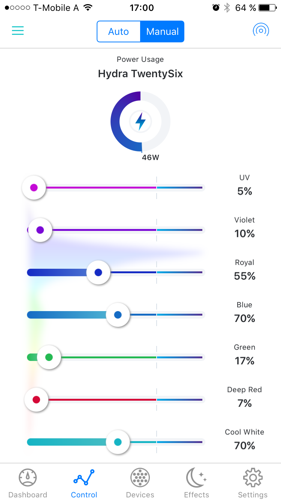Click the Royal slider handle
Screen dimensions: 281x500
tap(98, 272)
